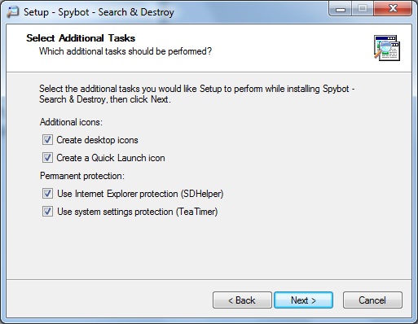Click "Which additional tasks should be performed?" text
The height and width of the screenshot is (324, 418).
125,51
